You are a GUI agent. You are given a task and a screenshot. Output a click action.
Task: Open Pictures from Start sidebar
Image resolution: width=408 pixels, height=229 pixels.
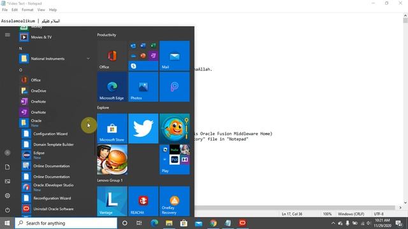tap(8, 181)
